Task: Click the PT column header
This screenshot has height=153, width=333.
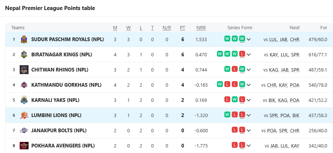Action: click(x=182, y=28)
